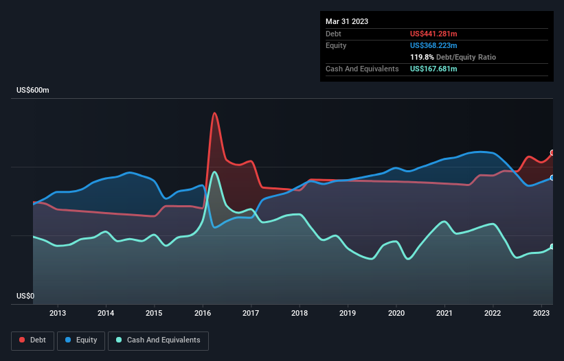Viewport: 564px width, 361px height.
Task: Click the US$167.681m cash value
Action: [x=433, y=69]
